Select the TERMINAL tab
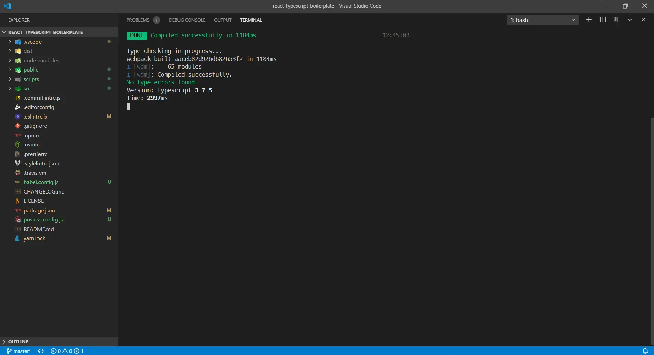The height and width of the screenshot is (355, 654). [x=251, y=20]
